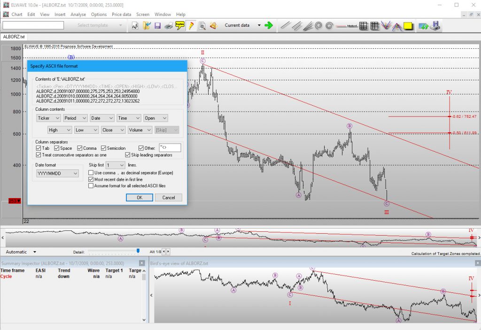
Task: Toggle the Space separator checkbox
Action: point(56,148)
